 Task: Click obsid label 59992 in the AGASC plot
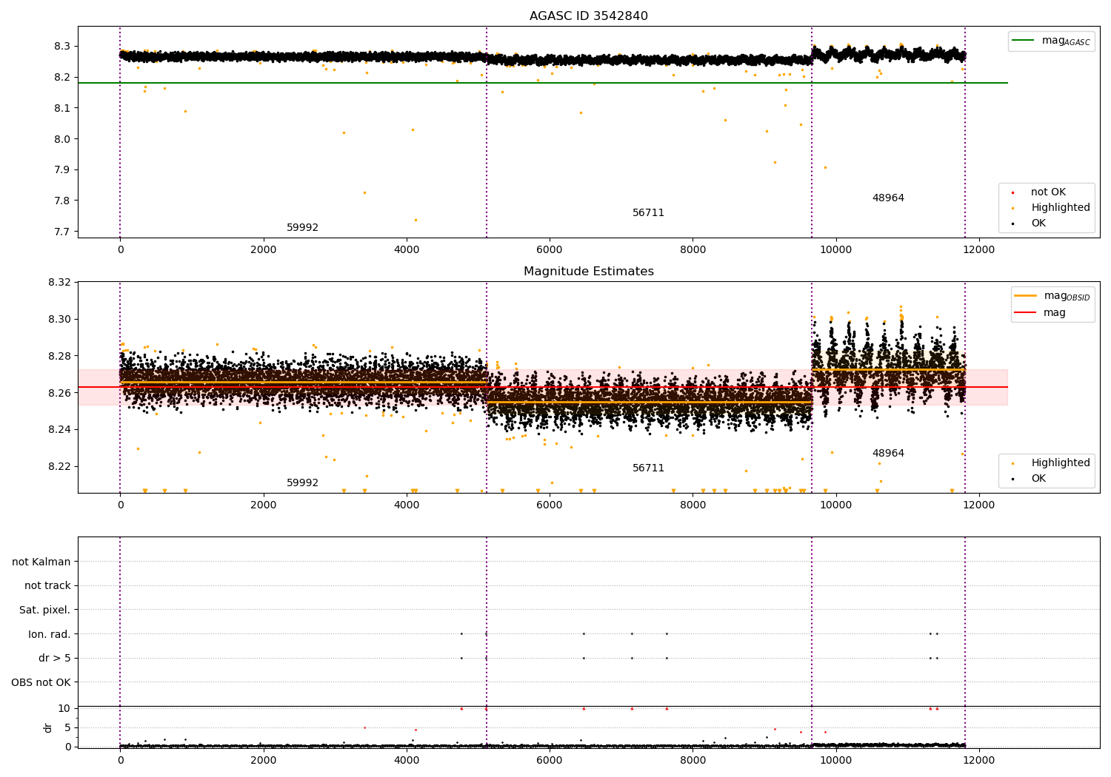pos(302,228)
